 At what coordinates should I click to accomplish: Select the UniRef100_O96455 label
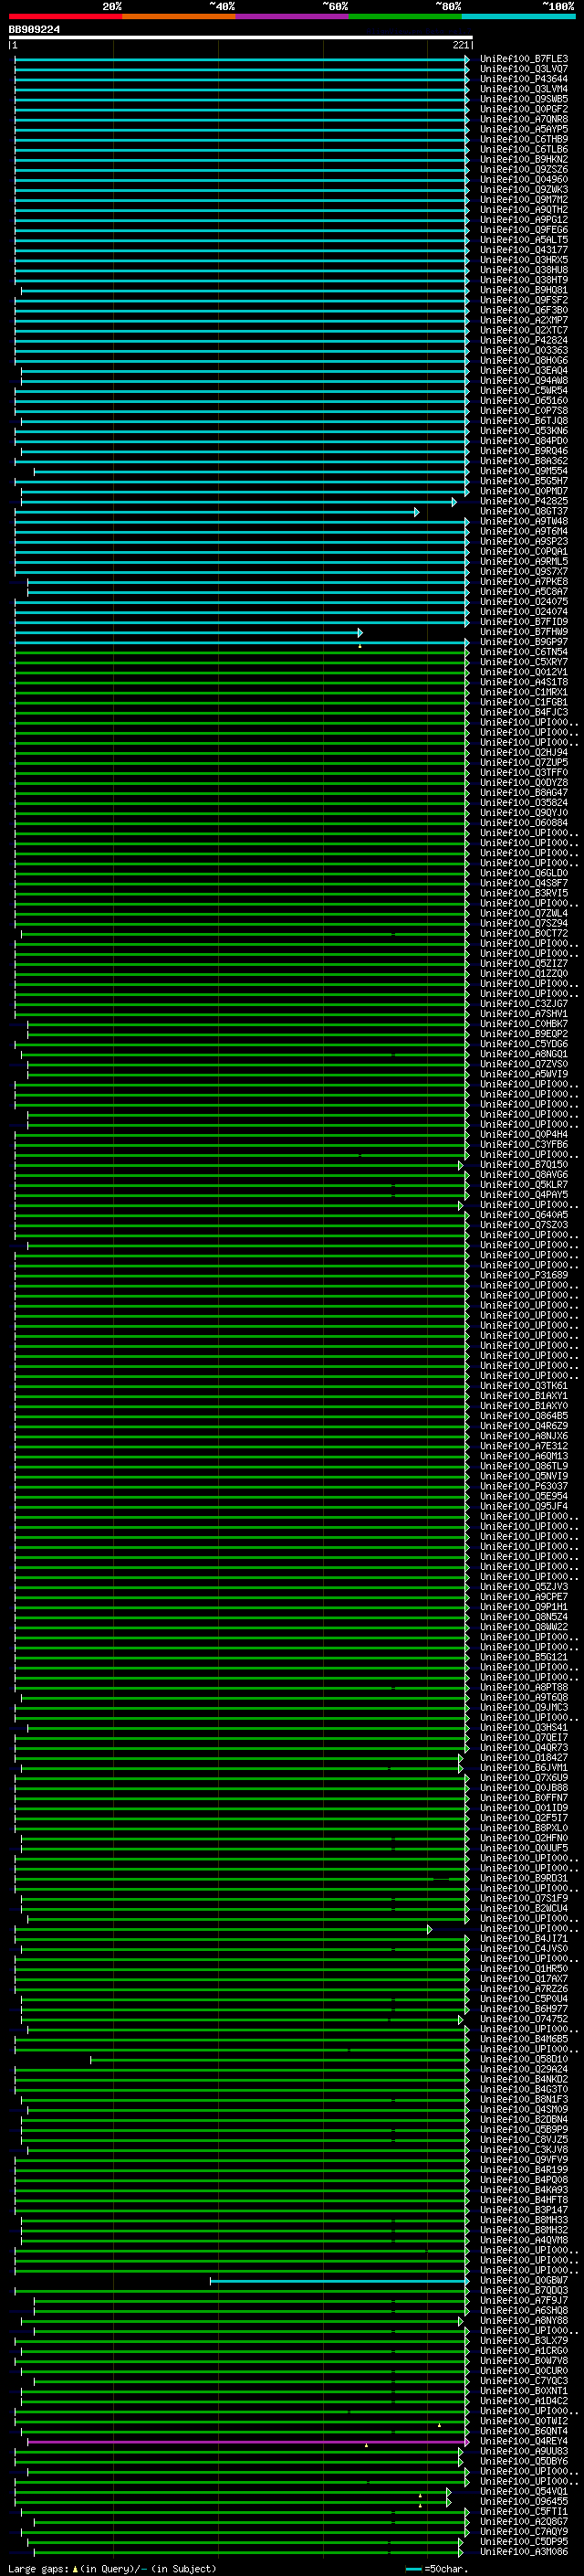click(524, 2501)
